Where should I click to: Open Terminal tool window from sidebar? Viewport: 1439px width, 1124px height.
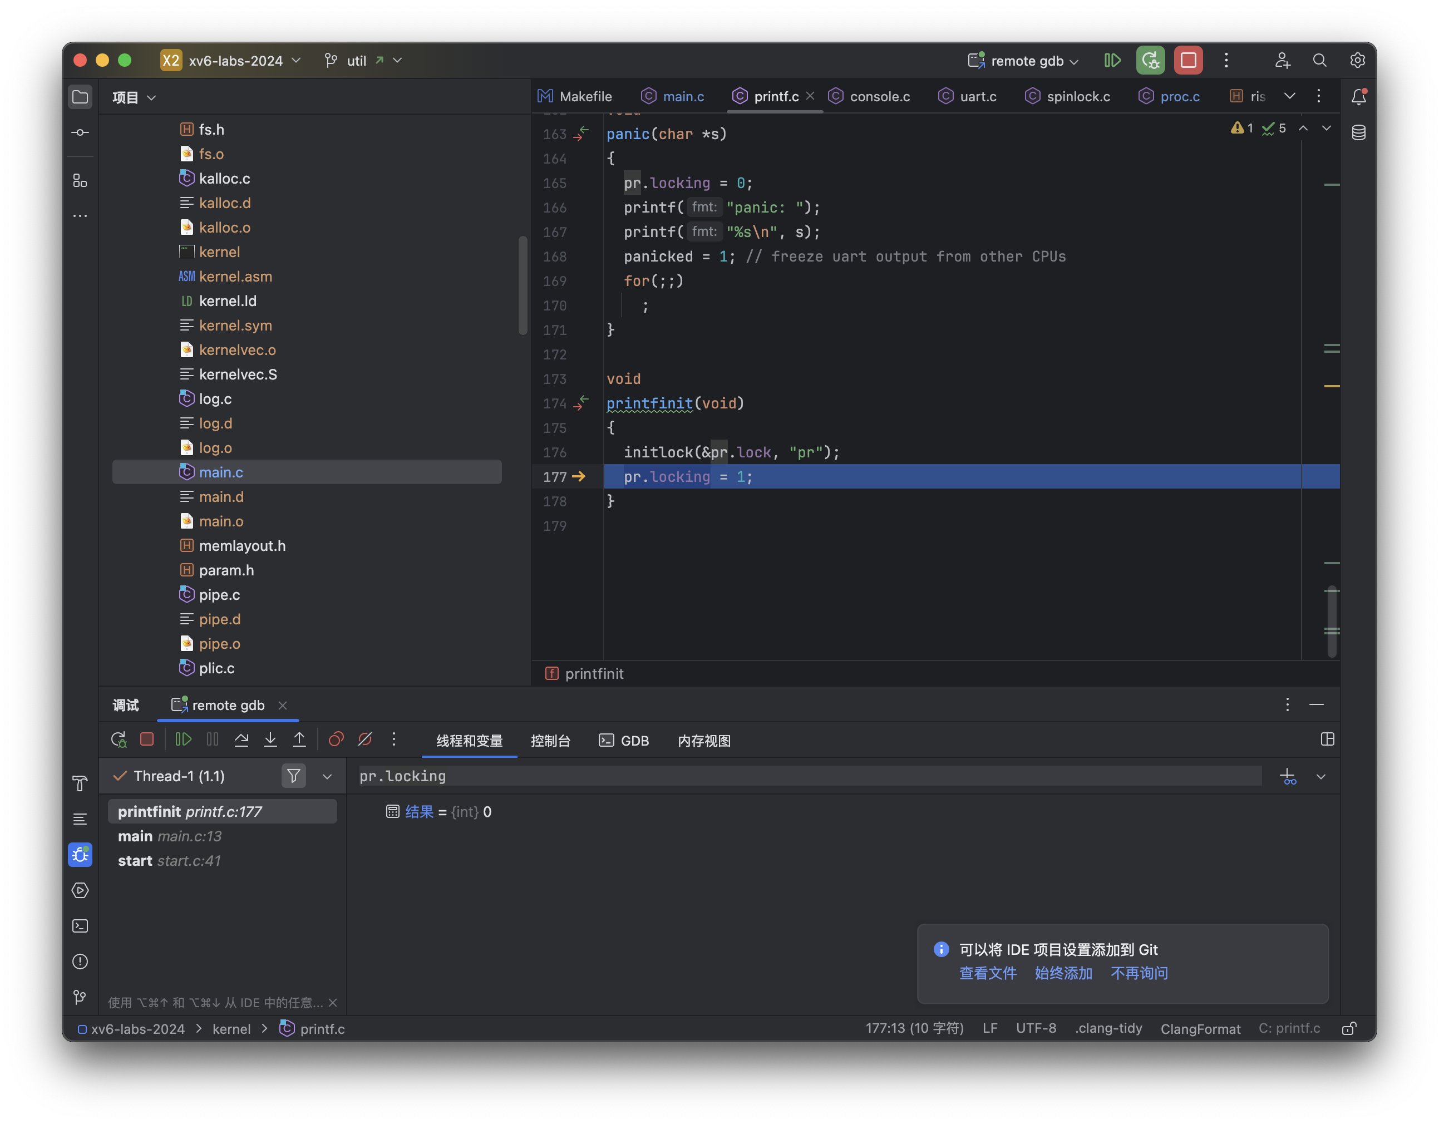pos(80,926)
